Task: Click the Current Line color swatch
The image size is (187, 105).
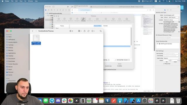Action: pyautogui.click(x=108, y=64)
